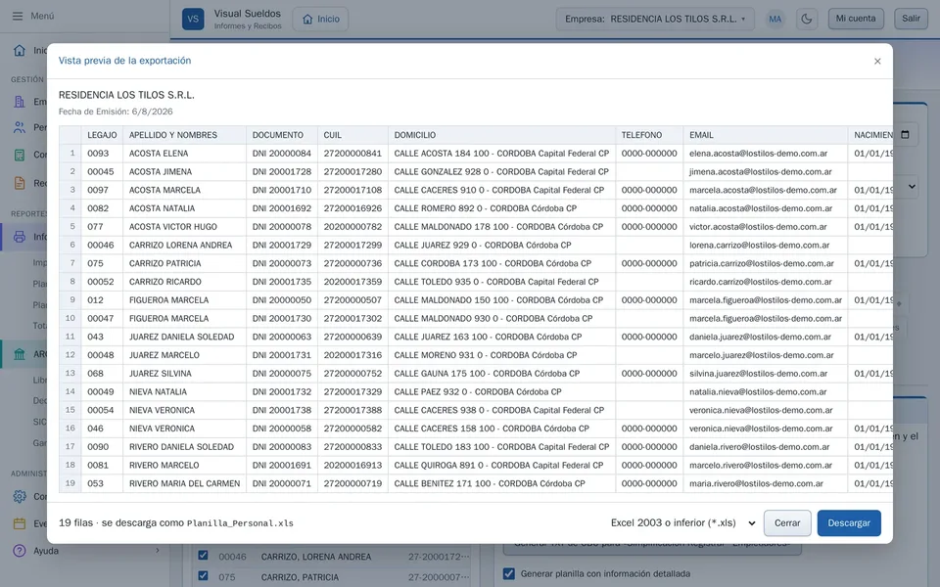Click the LEGAJO column header
Screen dimensions: 940x587
tap(102, 135)
